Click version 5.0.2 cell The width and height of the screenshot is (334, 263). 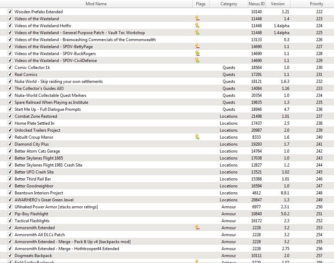[285, 214]
